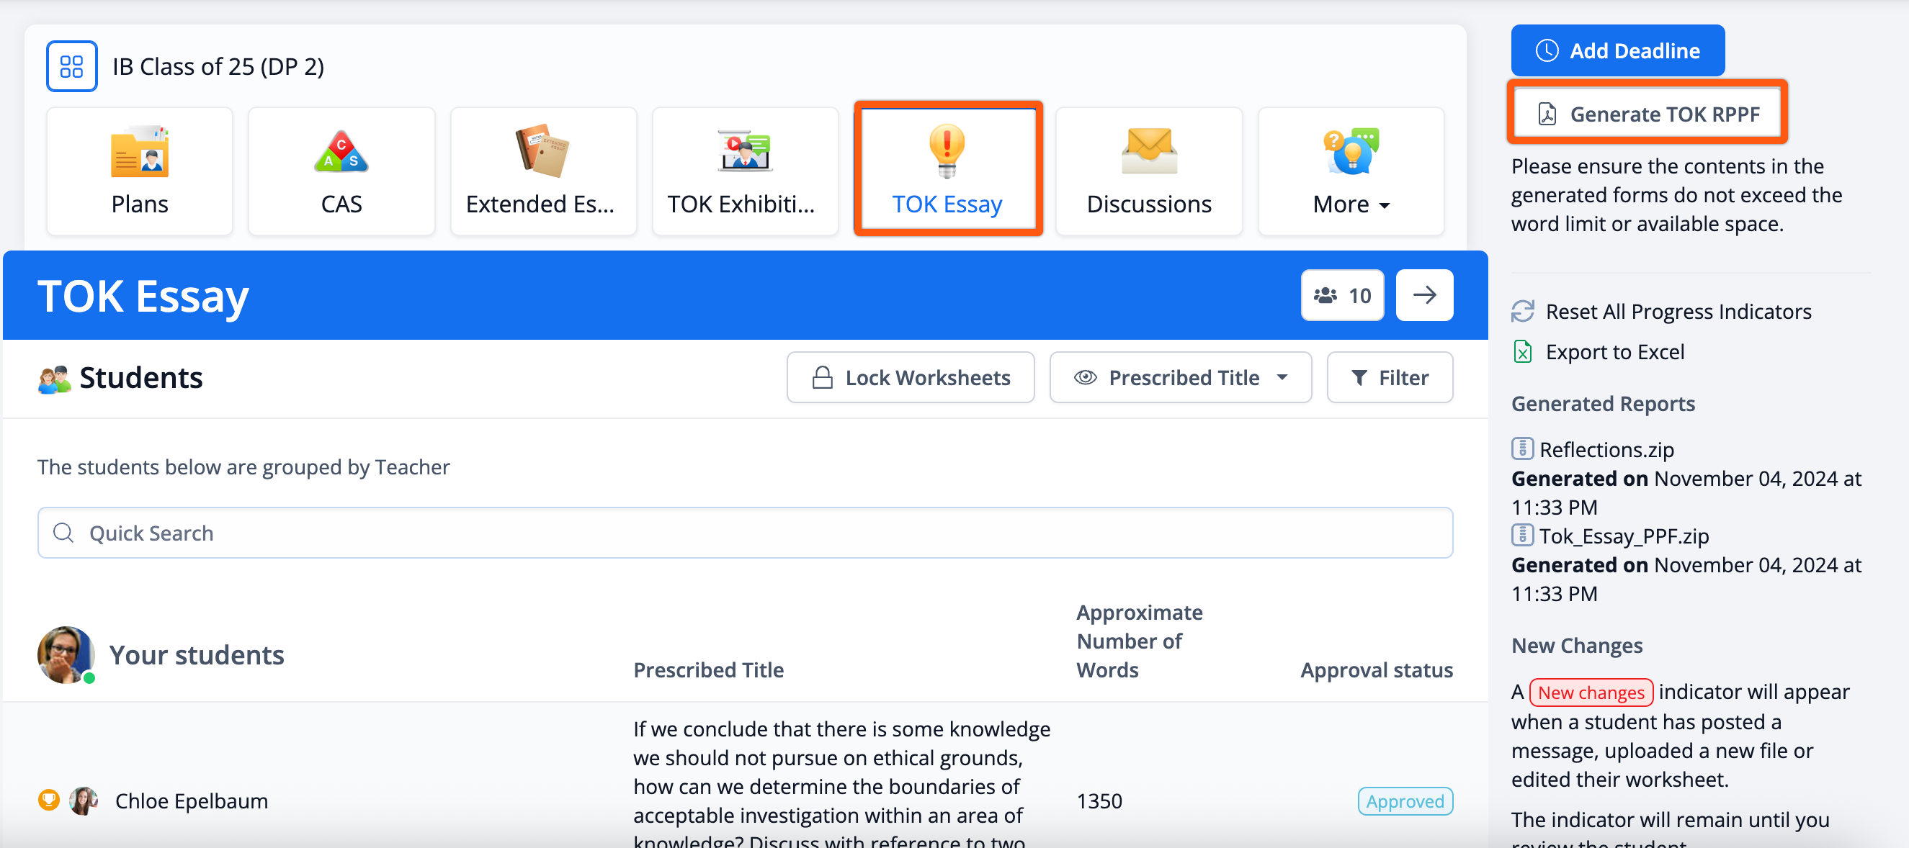
Task: Download Tok_Essay_PPF.zip report
Action: point(1623,536)
